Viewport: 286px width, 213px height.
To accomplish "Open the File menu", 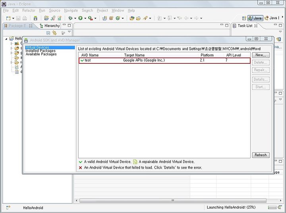I will click(6, 11).
